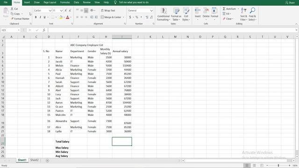Screen dimensions: 299x168
Task: Align text right
Action: tap(86, 17)
